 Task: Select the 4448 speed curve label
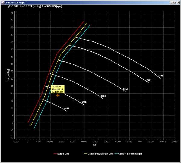tap(67, 109)
